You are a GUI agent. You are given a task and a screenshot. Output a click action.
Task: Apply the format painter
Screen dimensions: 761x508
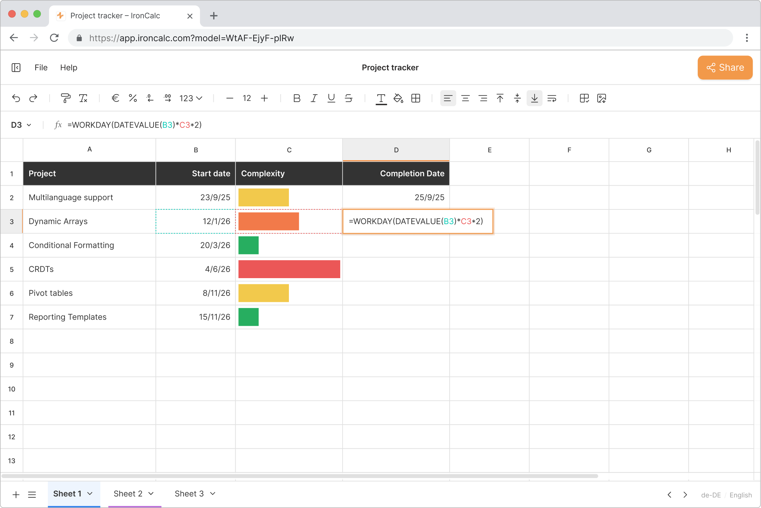click(x=66, y=98)
